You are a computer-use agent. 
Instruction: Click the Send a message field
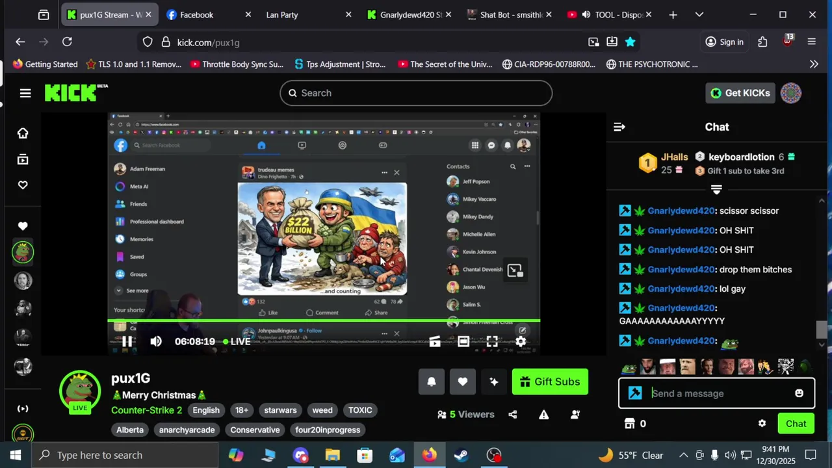click(x=718, y=393)
